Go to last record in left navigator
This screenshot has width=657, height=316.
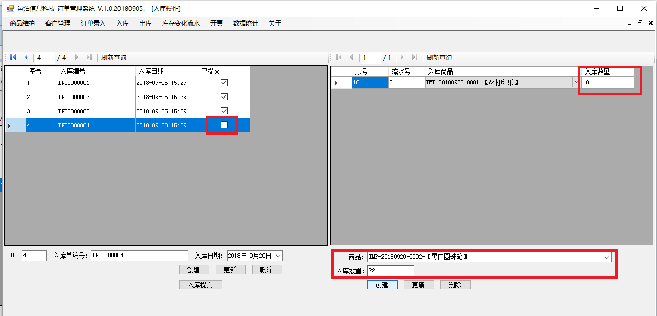coord(89,57)
